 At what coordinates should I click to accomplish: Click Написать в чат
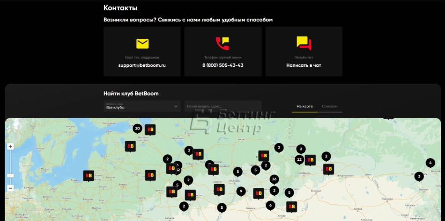(304, 65)
